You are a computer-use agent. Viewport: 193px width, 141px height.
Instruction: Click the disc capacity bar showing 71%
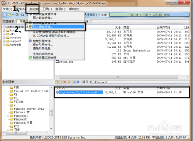(149, 15)
